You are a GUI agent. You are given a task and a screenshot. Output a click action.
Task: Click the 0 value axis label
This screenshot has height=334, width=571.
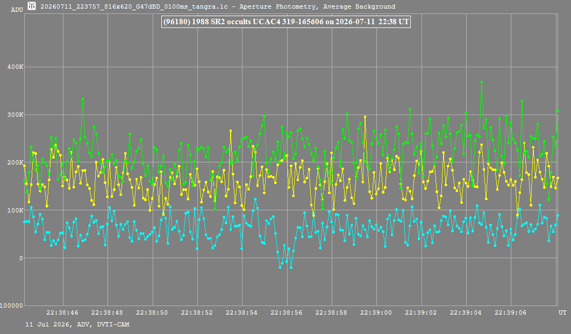pyautogui.click(x=21, y=258)
